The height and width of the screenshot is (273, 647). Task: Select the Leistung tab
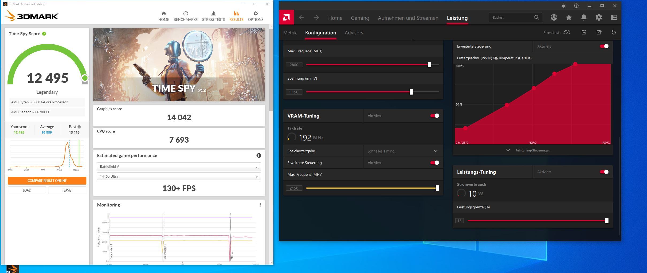457,18
